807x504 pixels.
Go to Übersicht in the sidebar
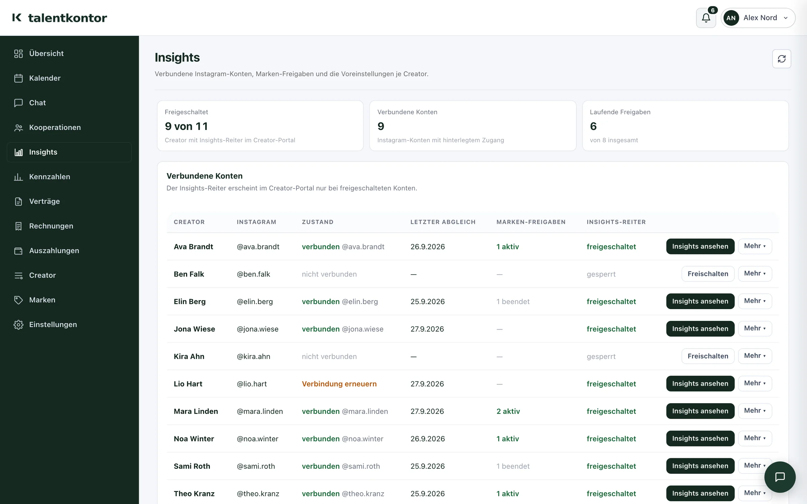click(69, 53)
